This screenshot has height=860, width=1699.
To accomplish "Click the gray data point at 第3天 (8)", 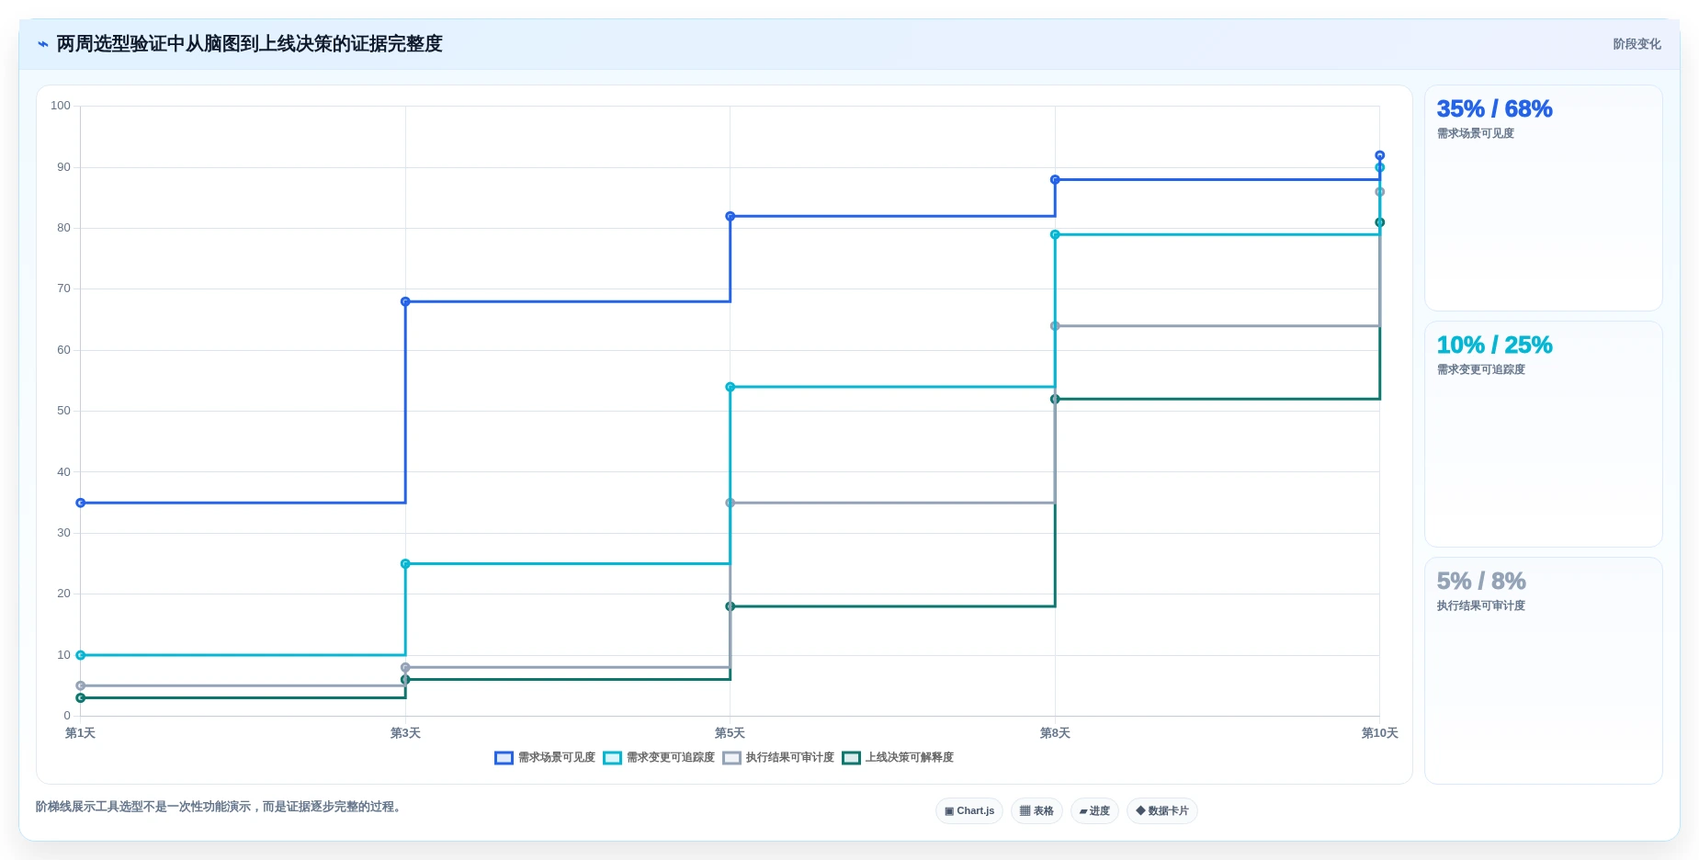I will point(405,667).
